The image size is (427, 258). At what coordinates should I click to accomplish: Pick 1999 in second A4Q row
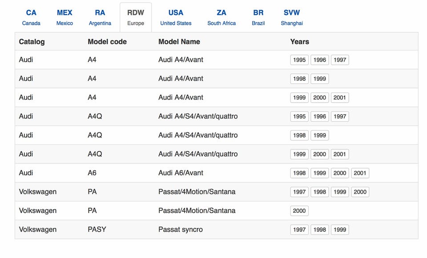point(319,135)
